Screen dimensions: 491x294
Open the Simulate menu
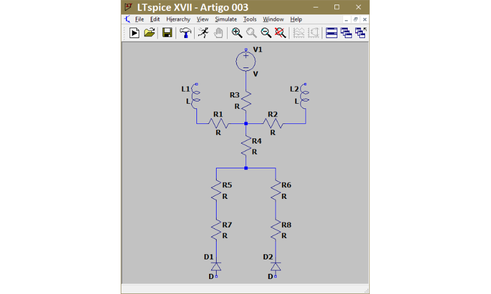pos(226,19)
